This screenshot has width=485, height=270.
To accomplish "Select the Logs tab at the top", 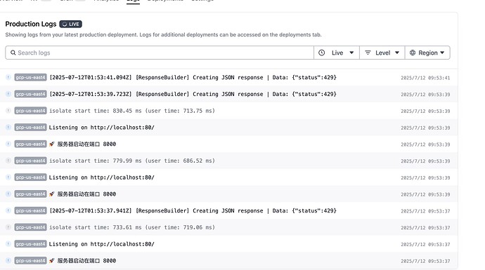I will click(133, 1).
